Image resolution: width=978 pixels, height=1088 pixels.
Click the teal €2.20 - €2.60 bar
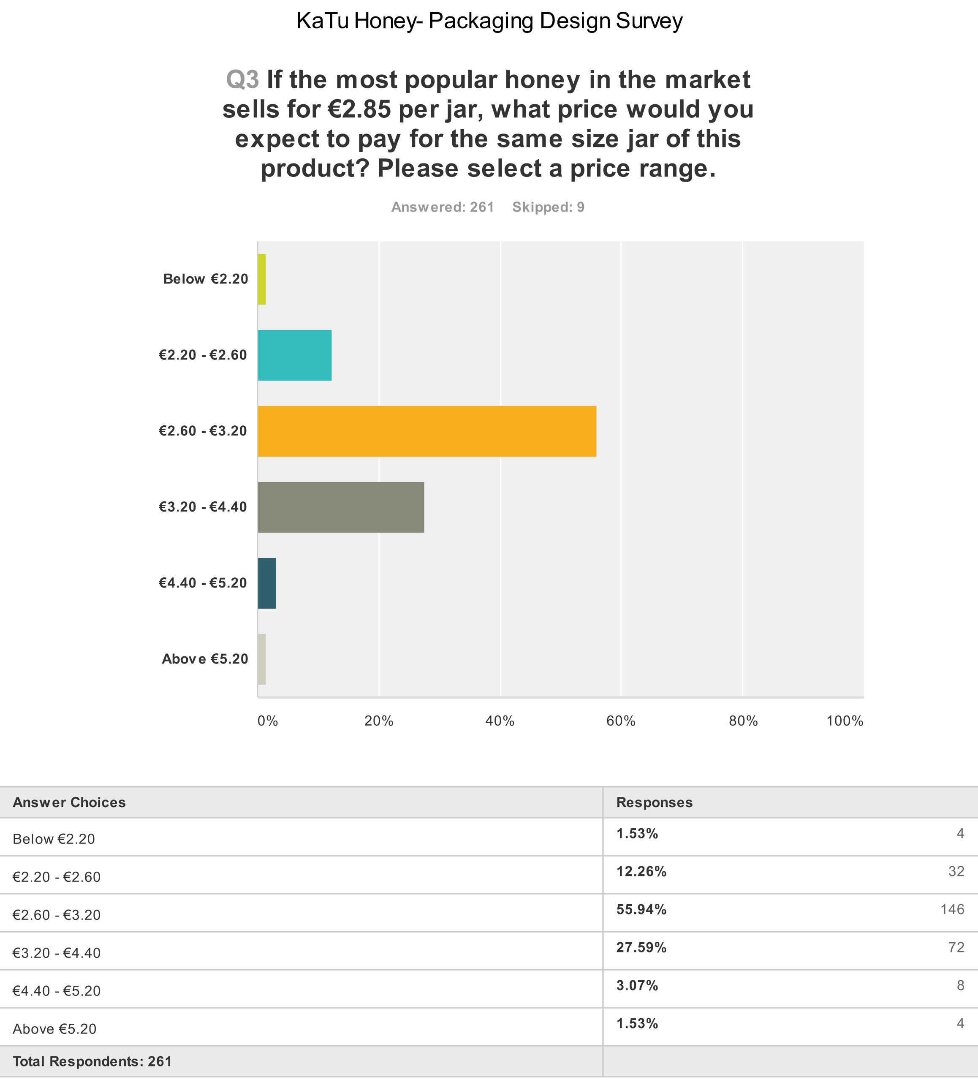294,355
